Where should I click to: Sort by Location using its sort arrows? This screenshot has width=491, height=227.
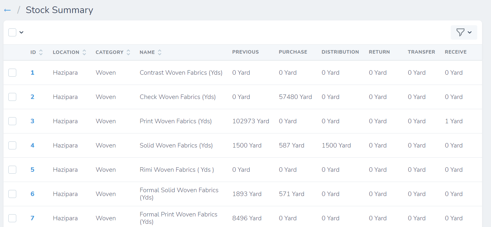click(x=84, y=52)
